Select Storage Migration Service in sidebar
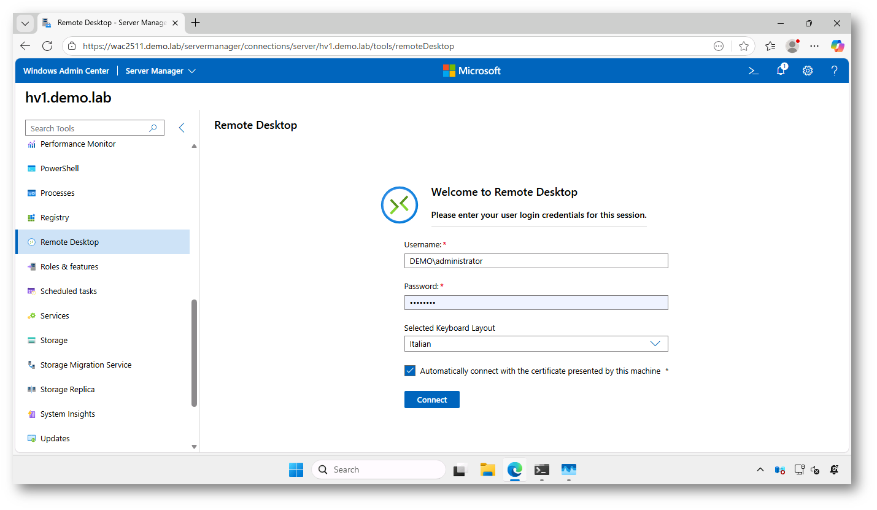The width and height of the screenshot is (877, 510). [x=85, y=365]
